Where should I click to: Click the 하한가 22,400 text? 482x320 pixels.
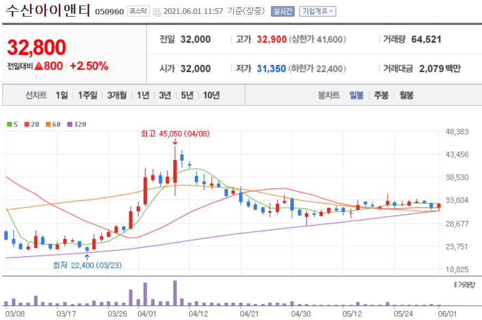[317, 69]
